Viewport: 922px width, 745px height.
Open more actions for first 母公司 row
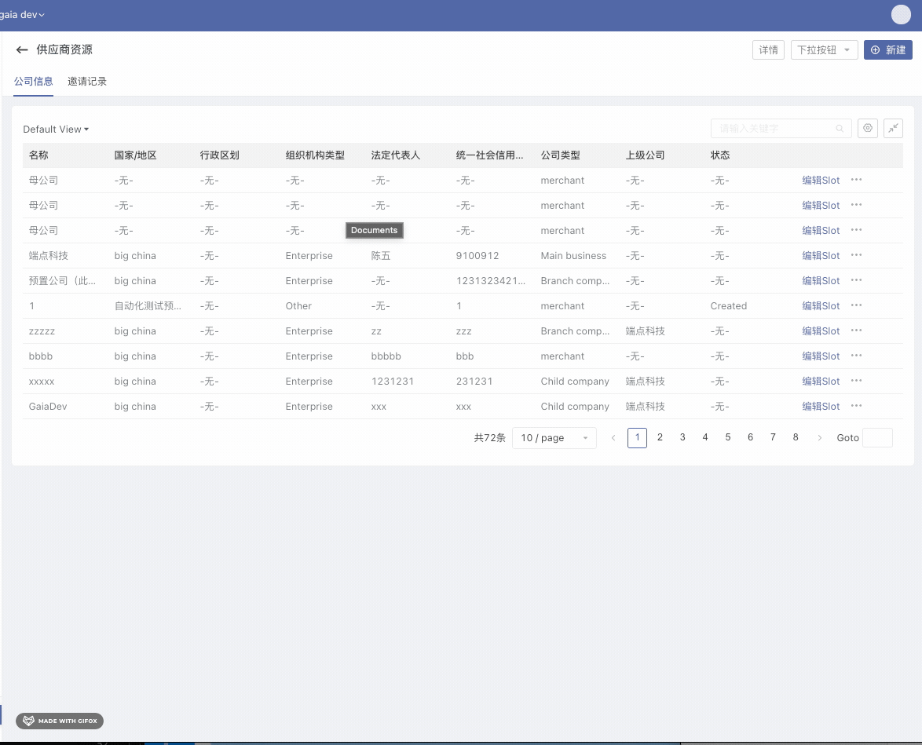click(x=856, y=180)
